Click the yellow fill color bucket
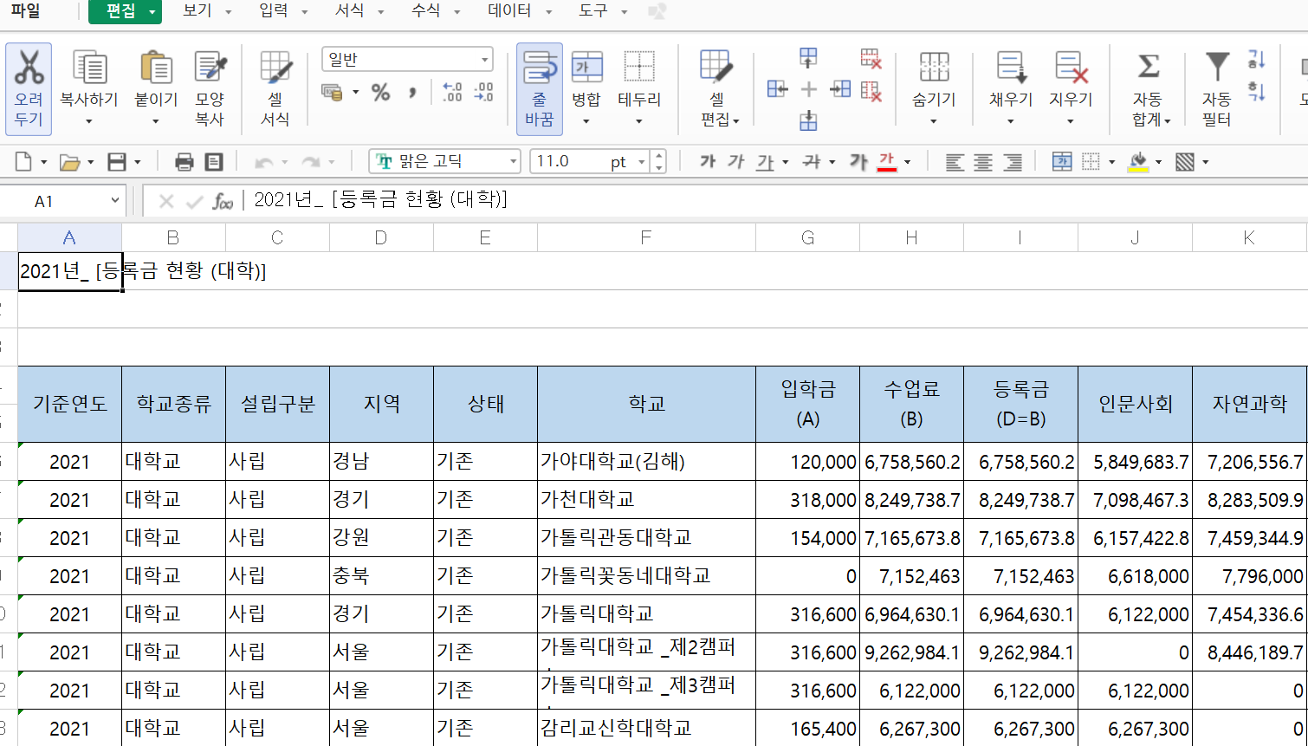1308x746 pixels. [x=1139, y=162]
